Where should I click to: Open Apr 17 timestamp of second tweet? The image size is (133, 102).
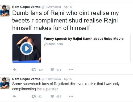pyautogui.click(x=68, y=79)
